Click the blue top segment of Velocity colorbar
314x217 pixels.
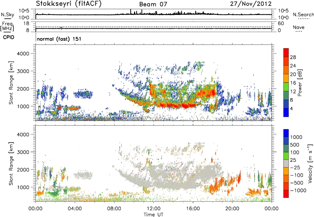[286, 133]
